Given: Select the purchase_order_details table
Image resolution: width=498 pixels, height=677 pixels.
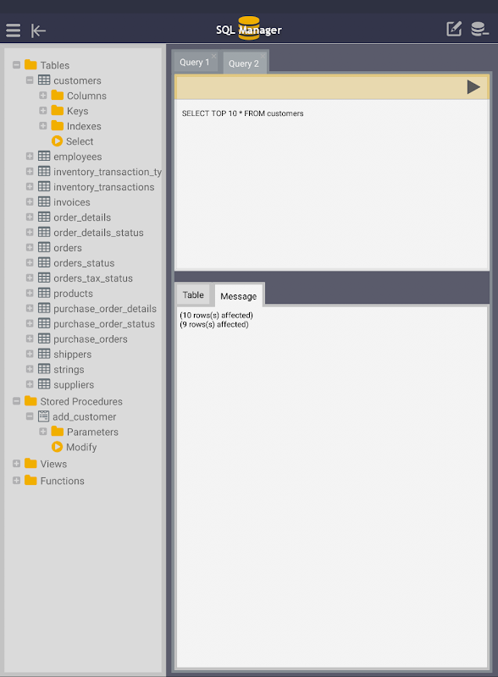Looking at the screenshot, I should tap(105, 309).
